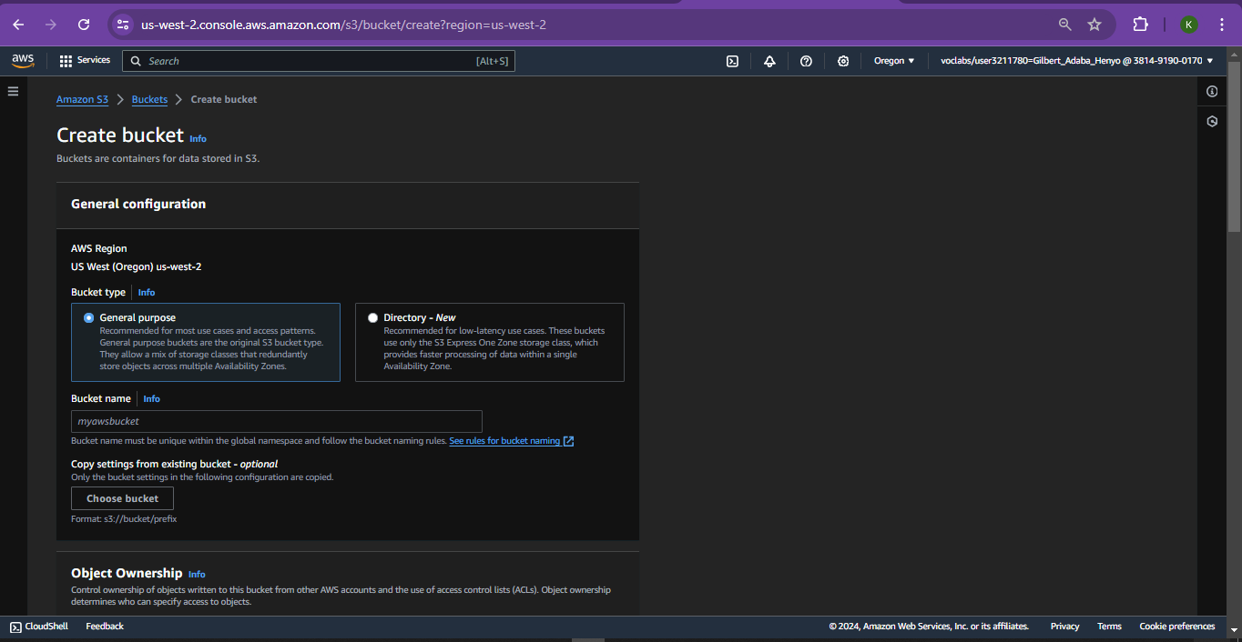Screen dimensions: 1242x642
Task: Focus the Bucket name input field
Action: coord(277,421)
